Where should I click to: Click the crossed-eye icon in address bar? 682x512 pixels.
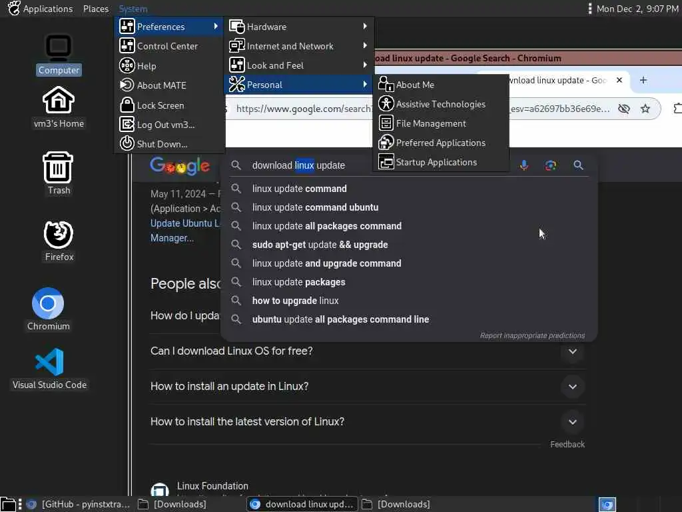coord(623,109)
